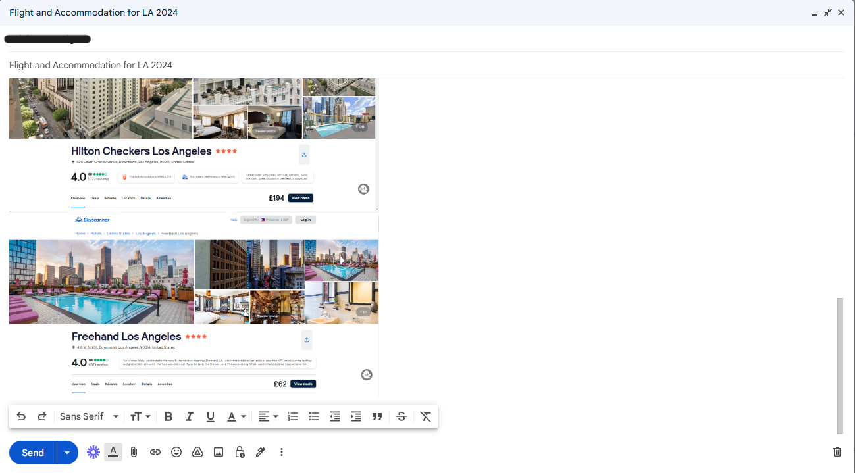Insert a bulleted list

click(314, 416)
